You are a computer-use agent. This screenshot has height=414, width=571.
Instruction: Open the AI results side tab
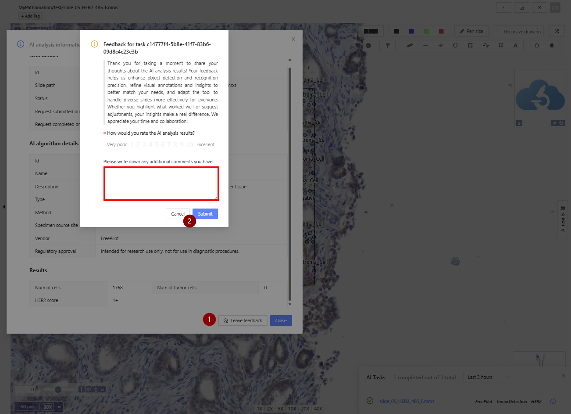pyautogui.click(x=563, y=219)
